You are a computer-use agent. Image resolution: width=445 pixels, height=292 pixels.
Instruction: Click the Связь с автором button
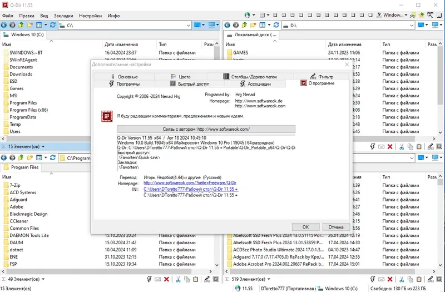206,129
